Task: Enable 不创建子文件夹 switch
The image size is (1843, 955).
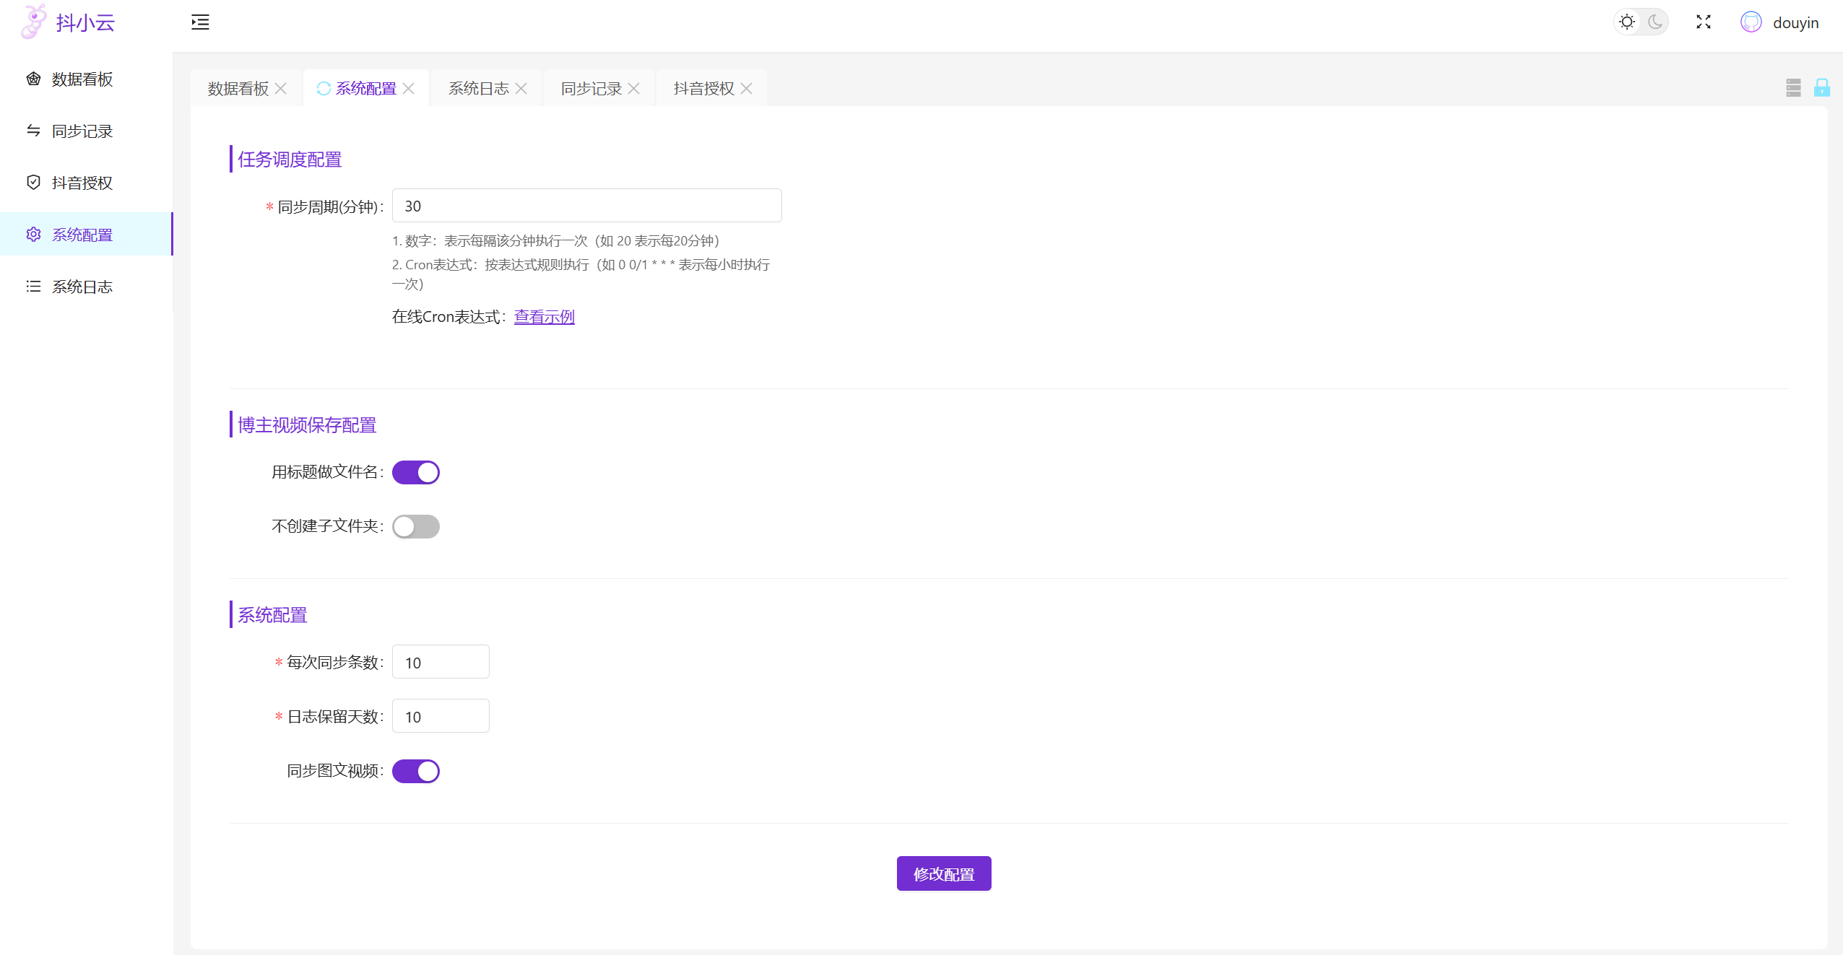Action: pos(416,527)
